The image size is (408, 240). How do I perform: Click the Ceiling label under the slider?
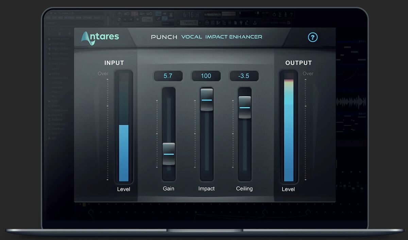(x=244, y=188)
